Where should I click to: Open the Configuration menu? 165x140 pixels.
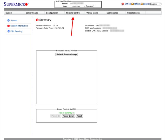54,13
